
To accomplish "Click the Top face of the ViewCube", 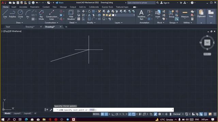I will [x=207, y=42].
